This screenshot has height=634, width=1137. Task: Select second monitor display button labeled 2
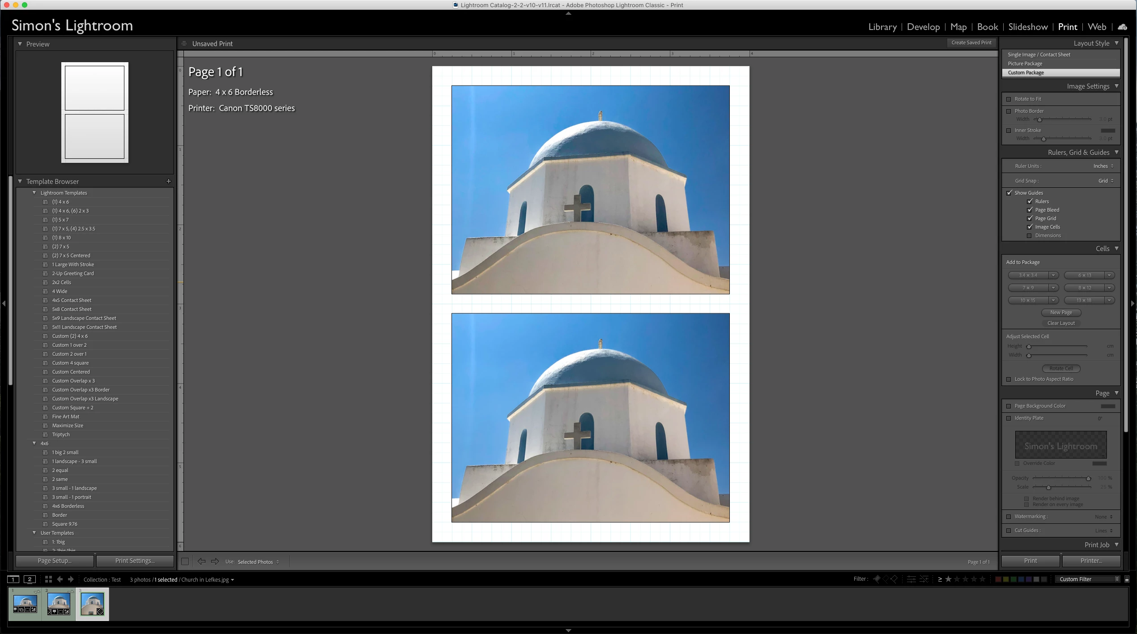pyautogui.click(x=30, y=579)
